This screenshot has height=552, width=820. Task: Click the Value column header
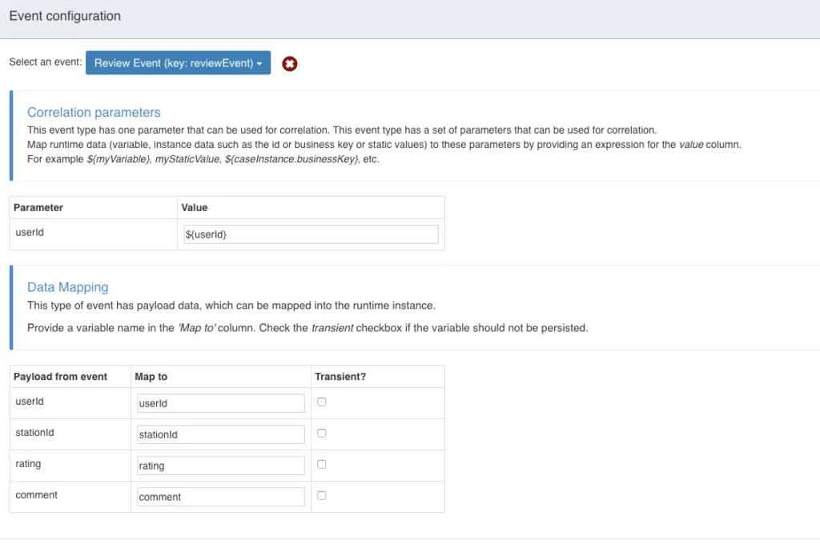click(195, 207)
